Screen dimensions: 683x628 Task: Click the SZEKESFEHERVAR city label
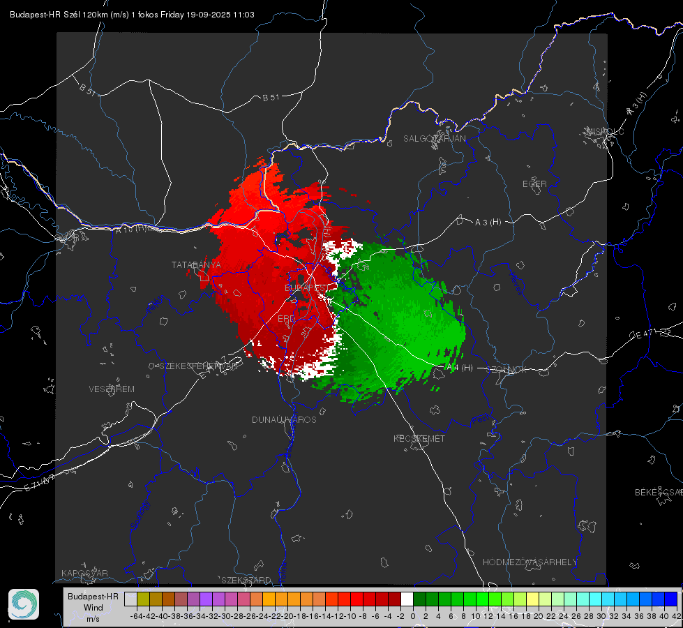coord(200,366)
